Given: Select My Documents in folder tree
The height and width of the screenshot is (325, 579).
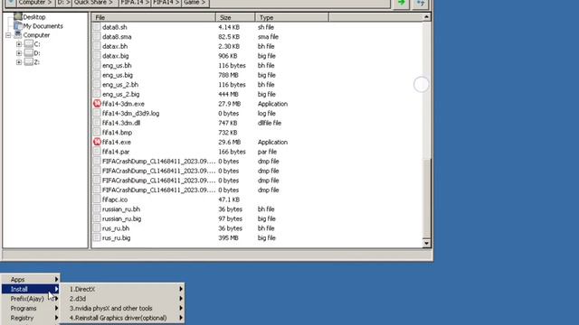Looking at the screenshot, I should tap(43, 26).
